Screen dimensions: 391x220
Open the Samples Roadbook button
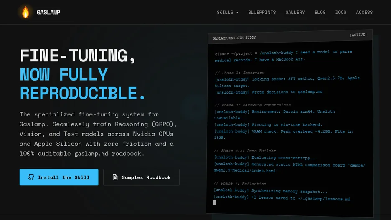tap(141, 177)
